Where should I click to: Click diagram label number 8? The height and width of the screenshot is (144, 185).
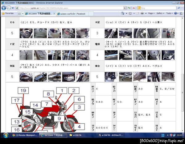(48, 94)
